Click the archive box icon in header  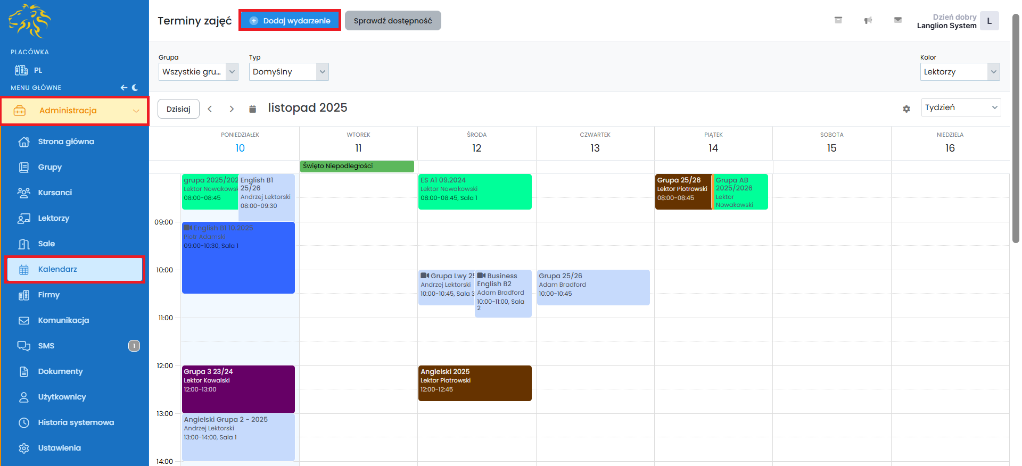[838, 20]
